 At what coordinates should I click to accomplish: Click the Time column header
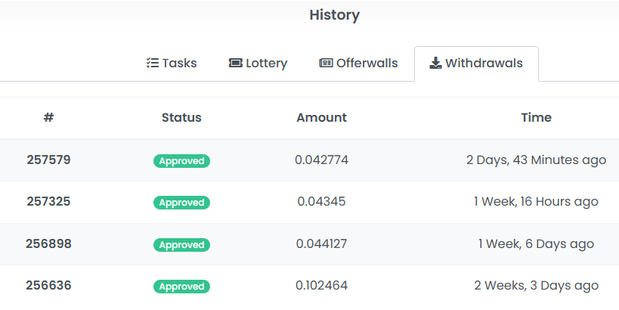[536, 117]
